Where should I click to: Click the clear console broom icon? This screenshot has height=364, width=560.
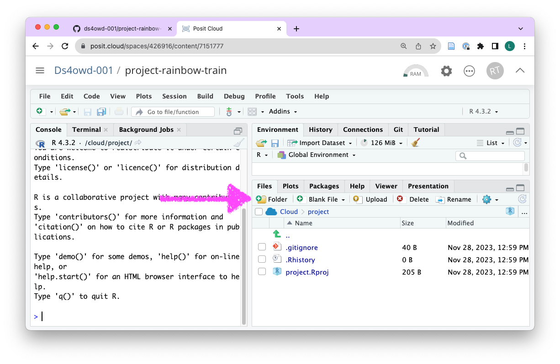(238, 143)
